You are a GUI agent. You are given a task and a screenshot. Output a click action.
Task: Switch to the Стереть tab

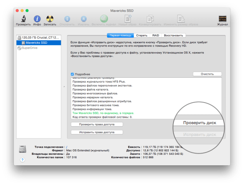tap(142, 36)
